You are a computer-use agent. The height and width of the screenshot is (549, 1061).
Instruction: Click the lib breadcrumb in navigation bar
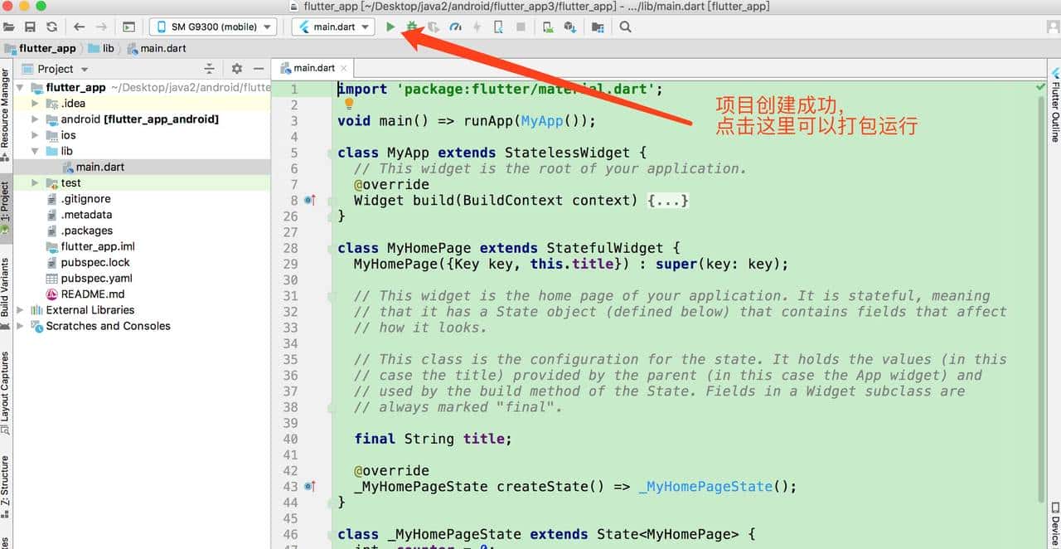click(x=108, y=48)
